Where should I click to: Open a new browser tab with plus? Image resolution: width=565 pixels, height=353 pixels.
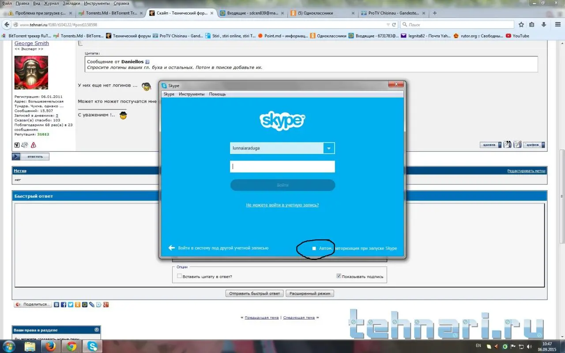tap(435, 13)
